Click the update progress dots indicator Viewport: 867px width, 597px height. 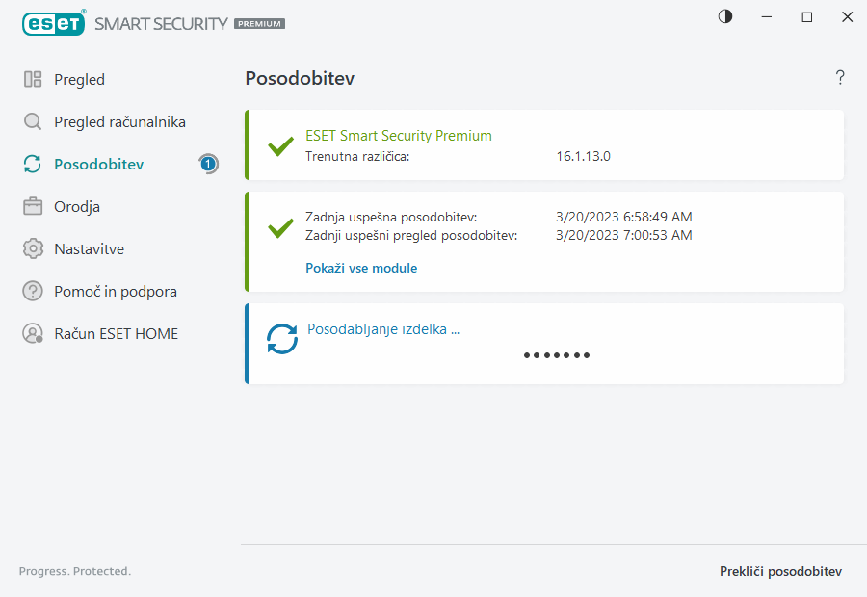[557, 355]
